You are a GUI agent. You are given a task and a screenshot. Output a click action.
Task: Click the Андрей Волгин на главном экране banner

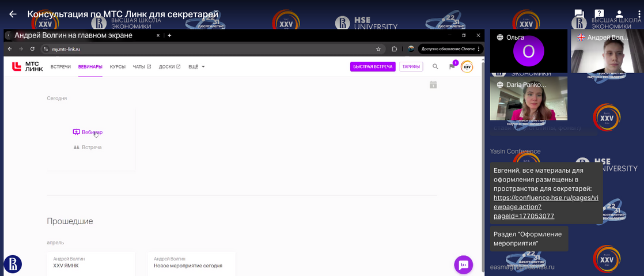point(74,35)
